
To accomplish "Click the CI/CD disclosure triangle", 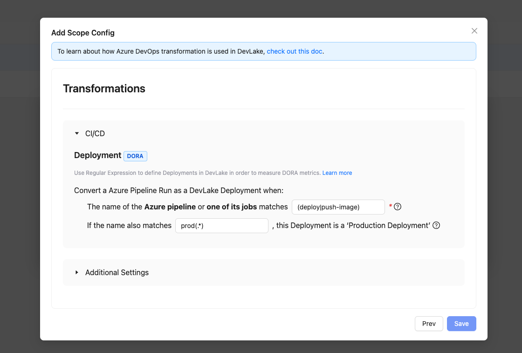I will [77, 133].
